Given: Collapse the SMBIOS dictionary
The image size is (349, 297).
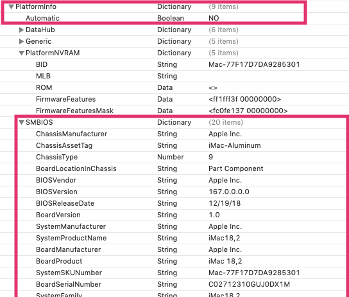Looking at the screenshot, I should [21, 122].
